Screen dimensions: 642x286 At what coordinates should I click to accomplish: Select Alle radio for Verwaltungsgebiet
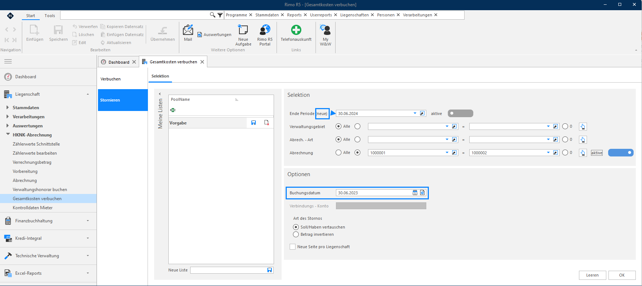[x=338, y=126]
